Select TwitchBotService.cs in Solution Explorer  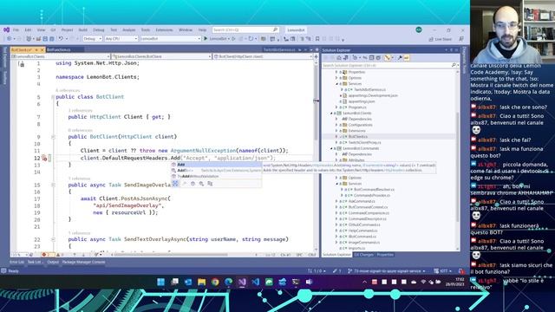(370, 90)
